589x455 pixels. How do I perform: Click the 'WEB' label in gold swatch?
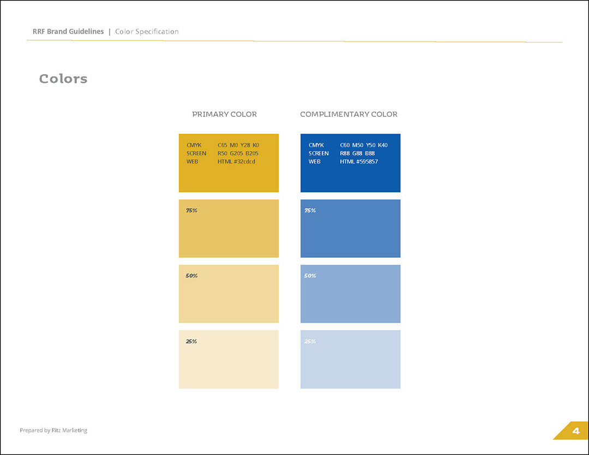click(x=193, y=161)
